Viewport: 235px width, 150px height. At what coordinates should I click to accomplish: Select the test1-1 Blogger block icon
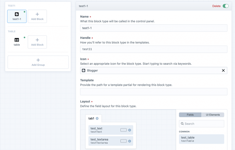(x=17, y=14)
